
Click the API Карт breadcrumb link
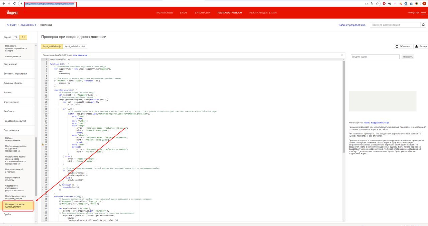click(x=11, y=25)
